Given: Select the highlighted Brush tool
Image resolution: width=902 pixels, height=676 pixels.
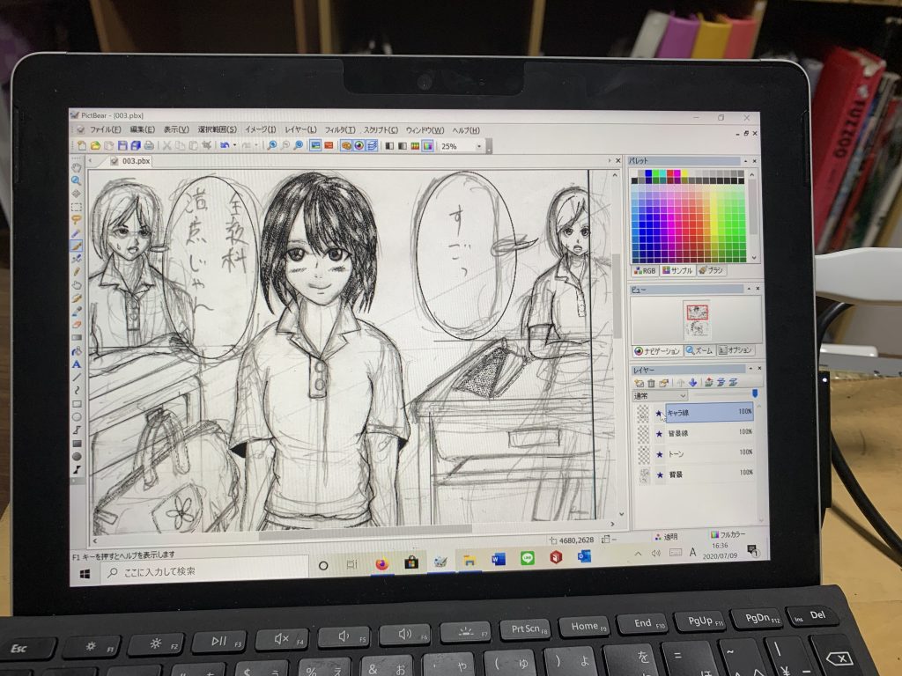Looking at the screenshot, I should [x=76, y=246].
